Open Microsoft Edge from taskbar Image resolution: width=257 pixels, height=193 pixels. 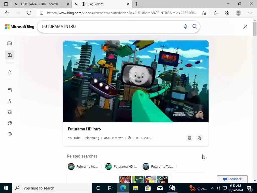pyautogui.click(x=123, y=188)
